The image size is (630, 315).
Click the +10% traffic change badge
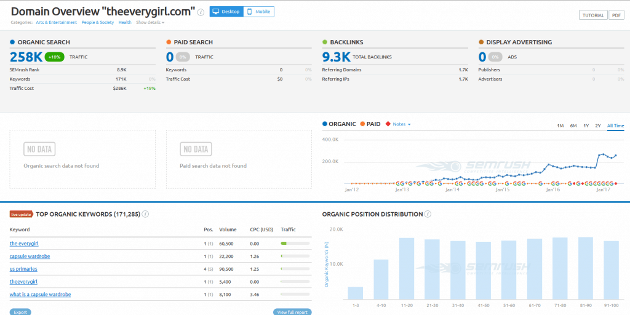coord(54,57)
